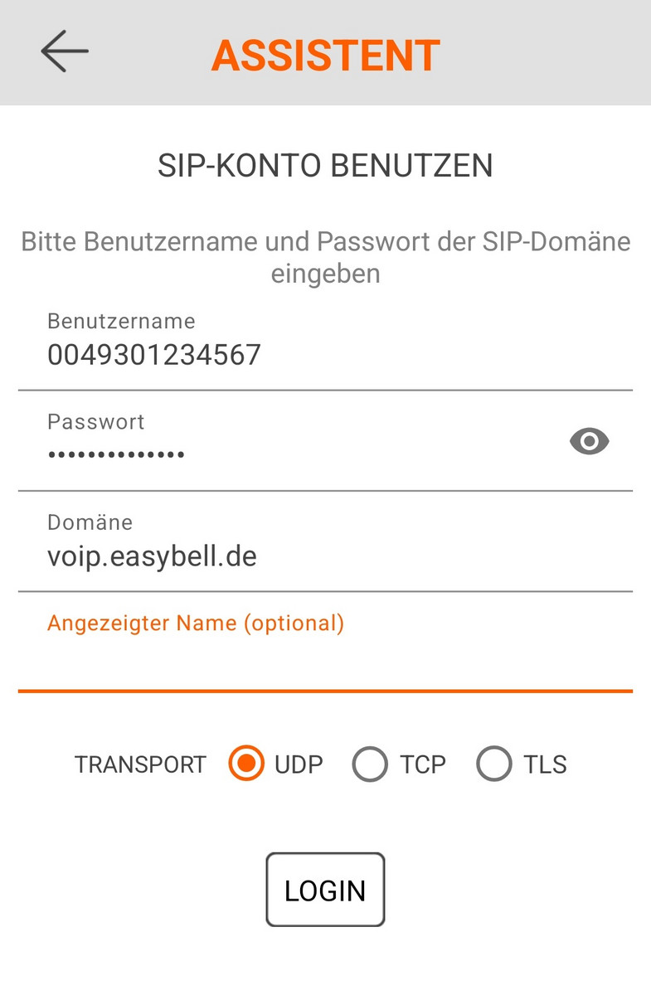Click the empty display name input line
This screenshot has height=995, width=651.
pyautogui.click(x=325, y=663)
